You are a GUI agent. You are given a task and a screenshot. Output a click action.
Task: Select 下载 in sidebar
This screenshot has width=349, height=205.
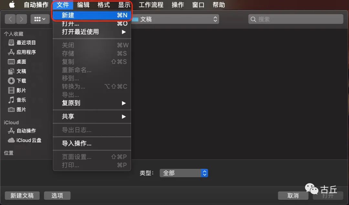pyautogui.click(x=17, y=81)
